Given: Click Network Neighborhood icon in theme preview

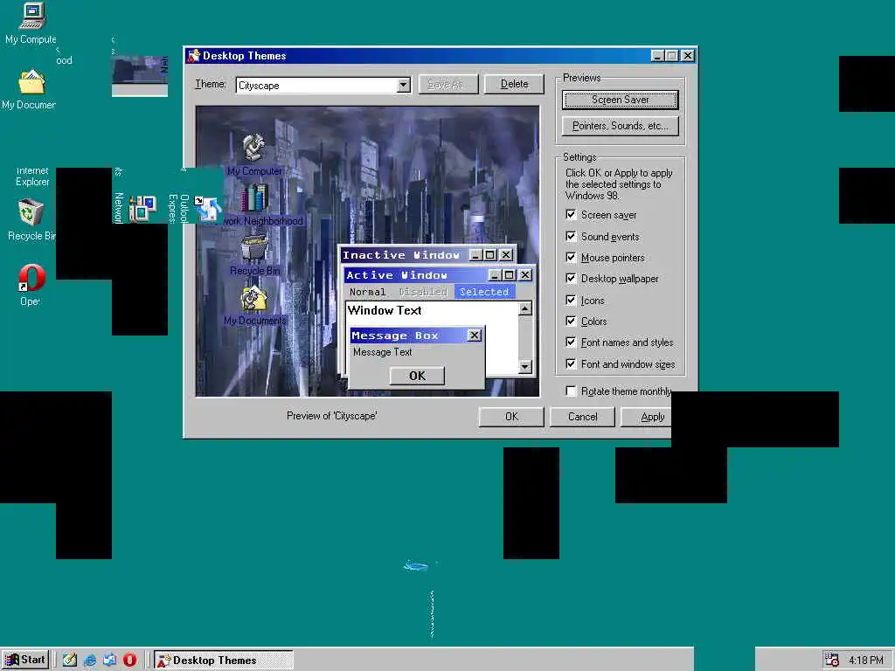Looking at the screenshot, I should click(254, 198).
